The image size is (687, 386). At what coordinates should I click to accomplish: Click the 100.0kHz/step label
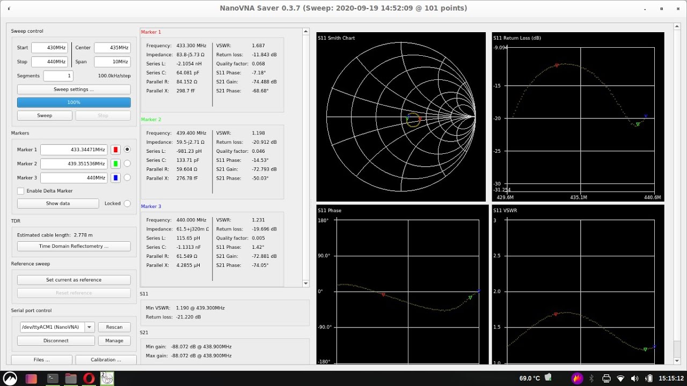pyautogui.click(x=114, y=76)
